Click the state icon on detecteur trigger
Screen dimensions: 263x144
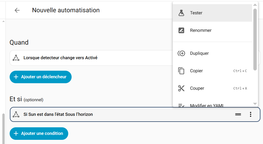[16, 58]
